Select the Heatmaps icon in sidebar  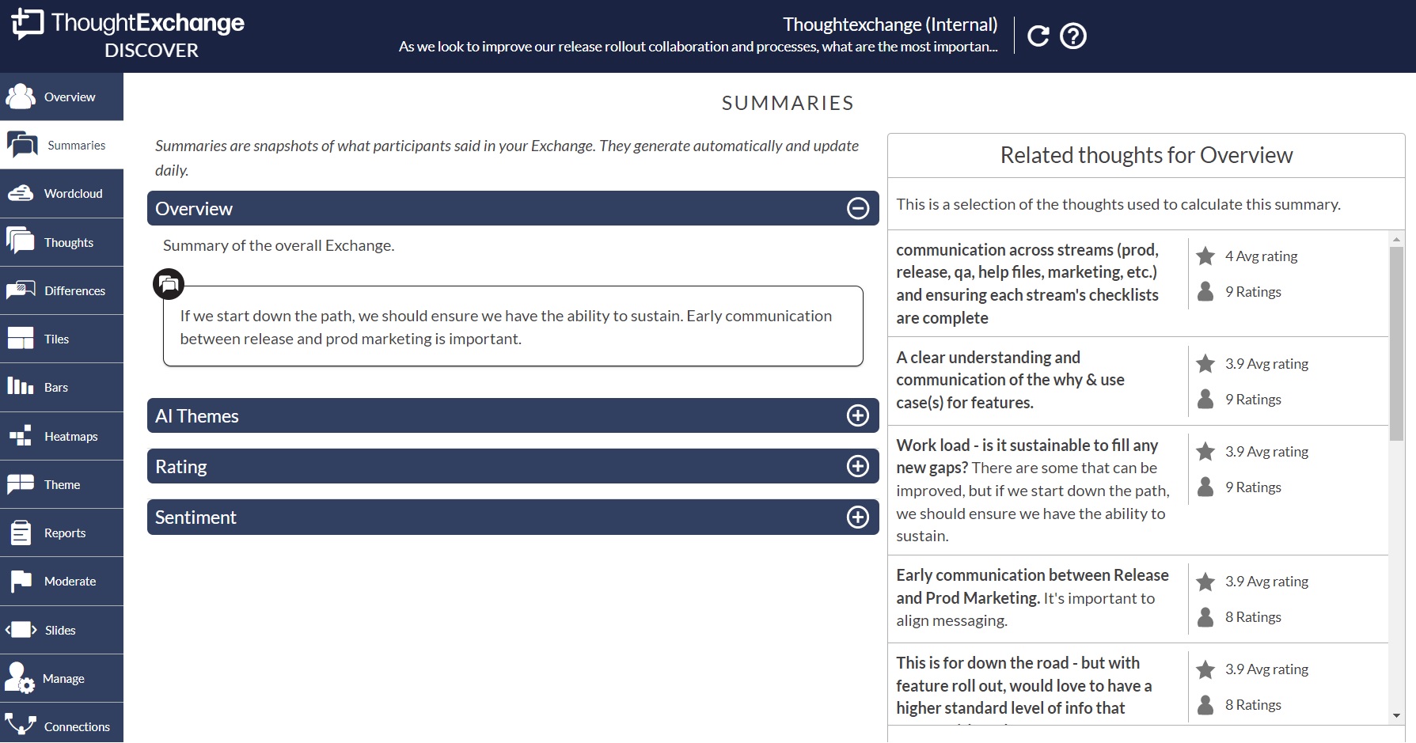coord(21,436)
